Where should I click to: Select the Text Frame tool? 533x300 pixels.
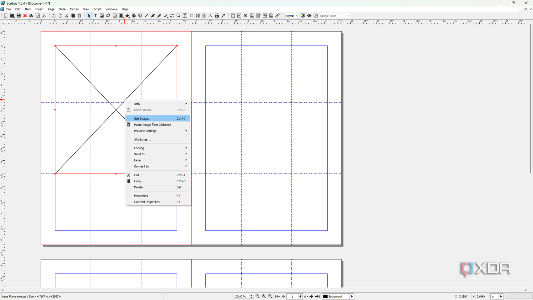(96, 16)
